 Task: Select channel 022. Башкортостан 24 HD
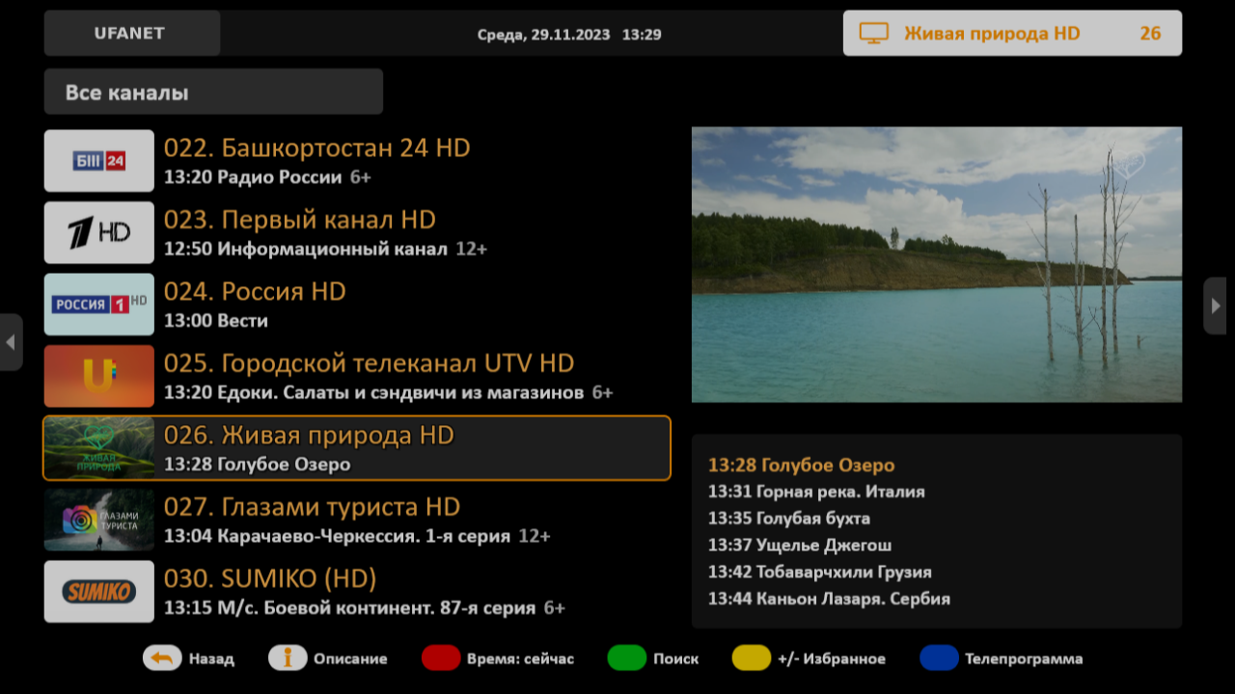pyautogui.click(x=357, y=161)
